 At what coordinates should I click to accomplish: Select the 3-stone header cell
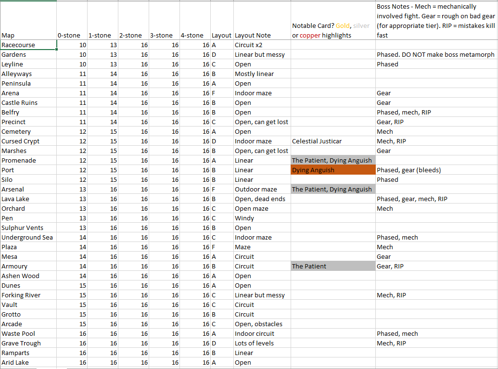click(x=164, y=20)
